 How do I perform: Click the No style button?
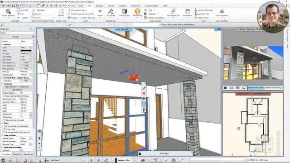tap(16, 37)
